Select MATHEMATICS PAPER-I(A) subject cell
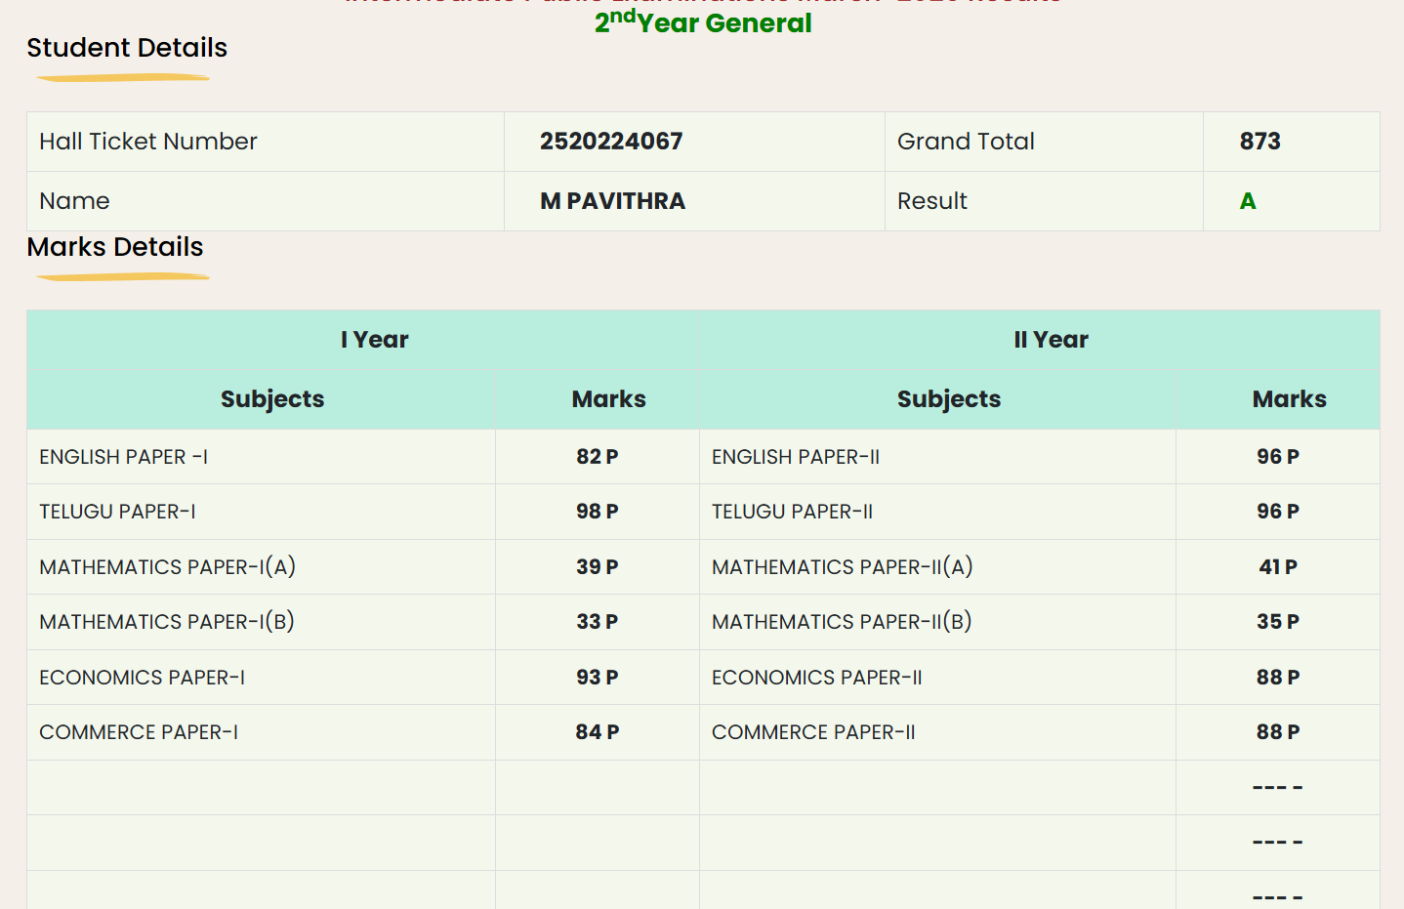1404x909 pixels. tap(167, 567)
